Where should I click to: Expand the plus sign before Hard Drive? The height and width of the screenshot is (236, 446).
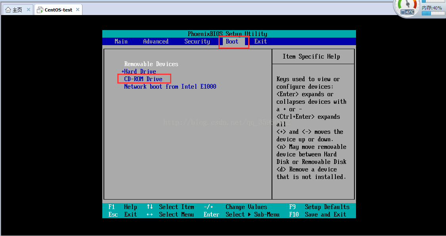point(123,72)
